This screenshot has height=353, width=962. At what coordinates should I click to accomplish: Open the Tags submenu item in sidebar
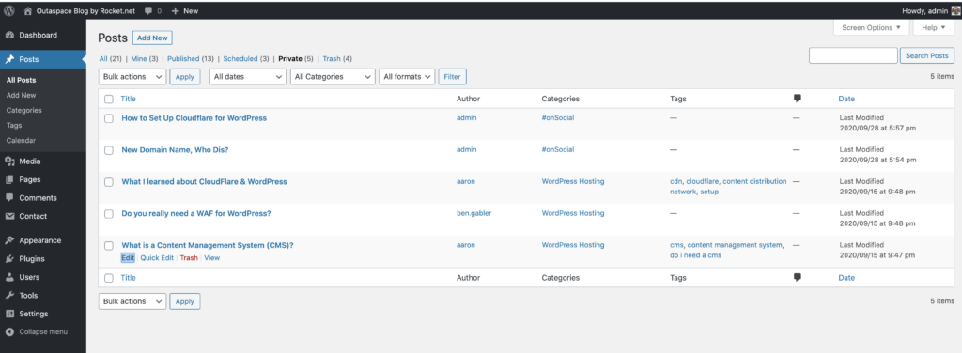point(14,125)
